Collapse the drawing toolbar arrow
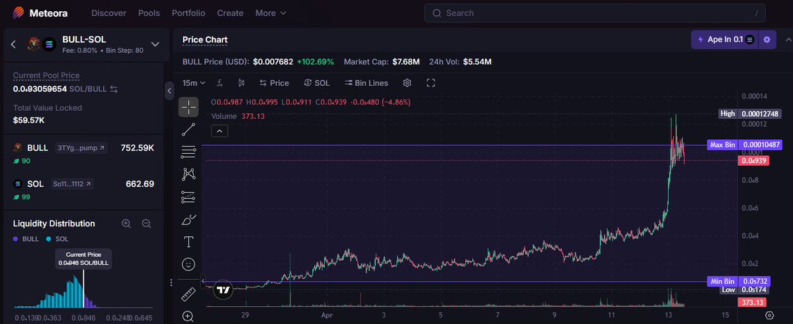This screenshot has height=324, width=793. tap(203, 281)
